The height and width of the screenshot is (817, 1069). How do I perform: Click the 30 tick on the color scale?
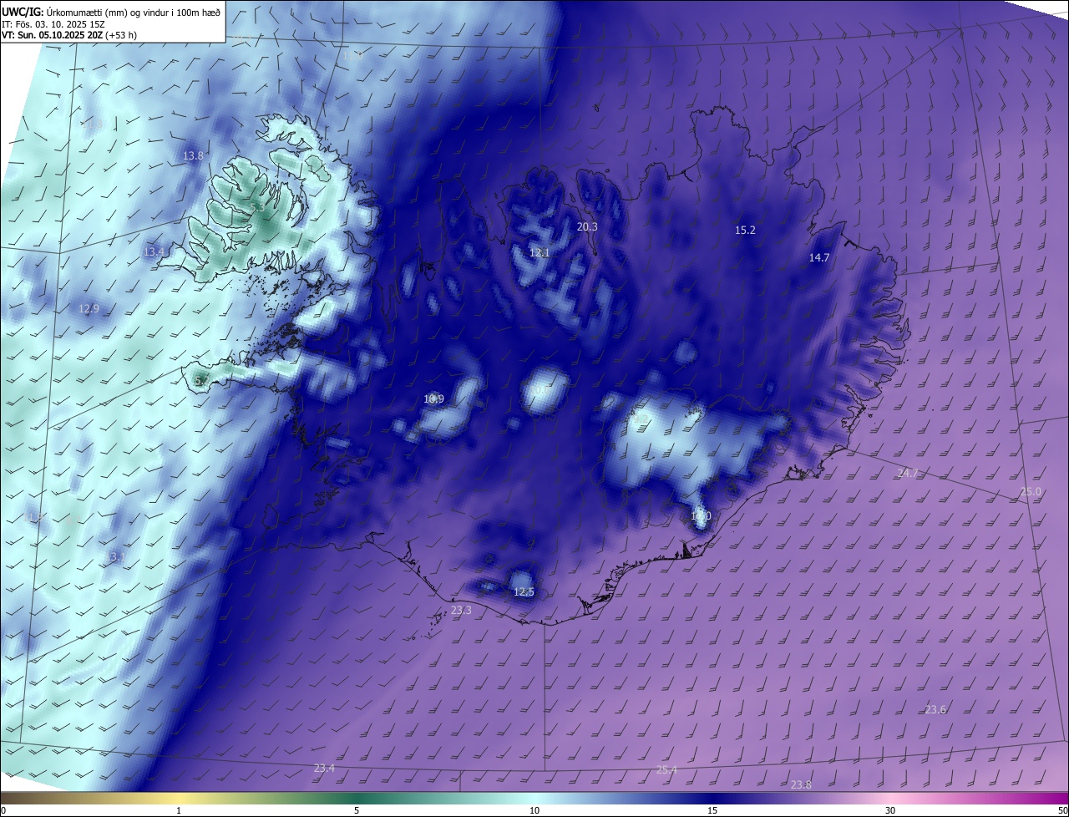[890, 810]
